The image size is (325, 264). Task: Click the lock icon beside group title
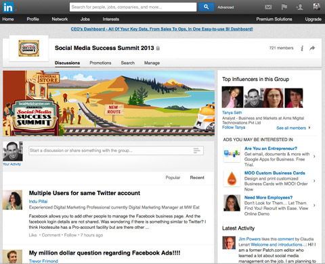click(158, 48)
